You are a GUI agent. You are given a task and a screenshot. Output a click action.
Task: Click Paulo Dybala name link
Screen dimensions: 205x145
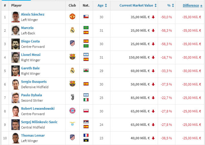click(31, 95)
